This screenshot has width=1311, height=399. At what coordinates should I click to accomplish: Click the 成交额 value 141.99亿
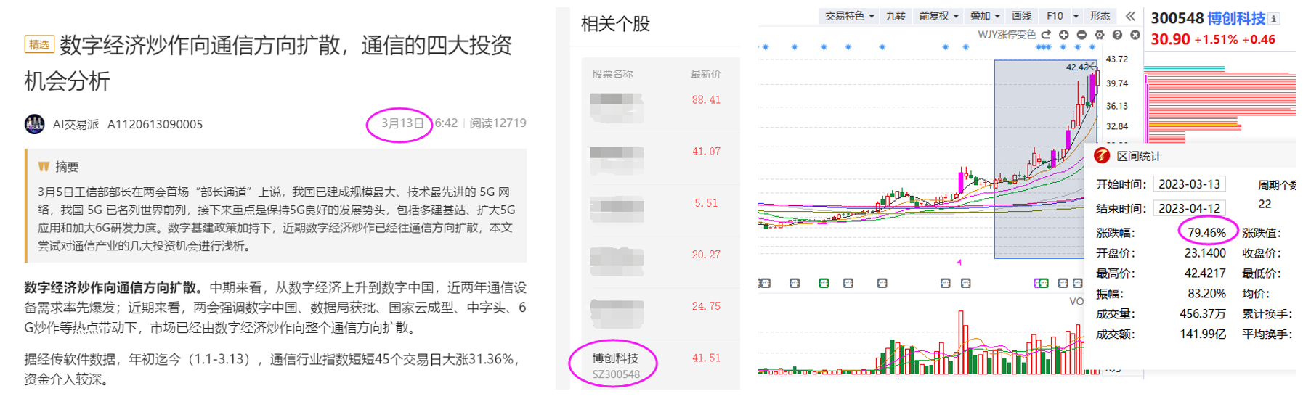click(1203, 334)
